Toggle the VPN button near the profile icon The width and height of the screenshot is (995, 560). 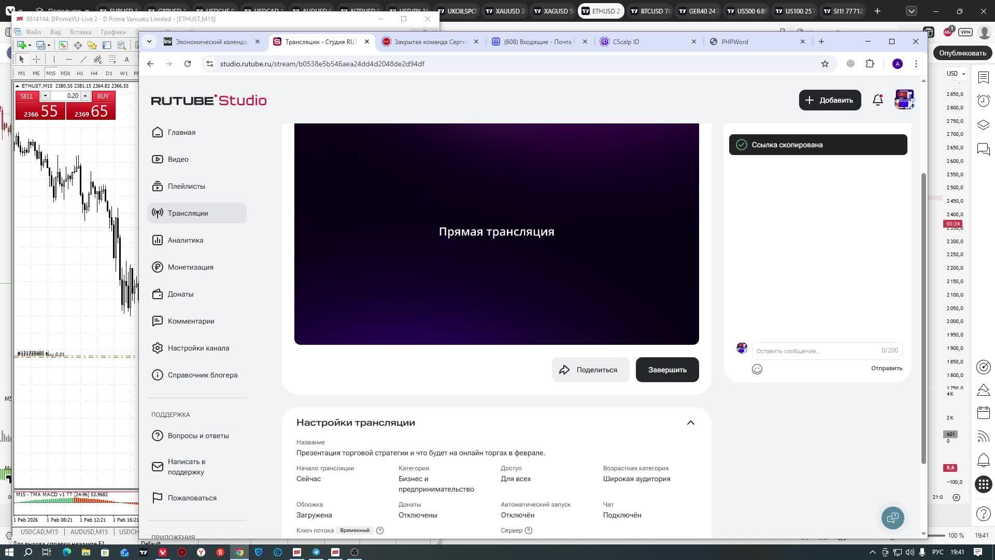[964, 32]
